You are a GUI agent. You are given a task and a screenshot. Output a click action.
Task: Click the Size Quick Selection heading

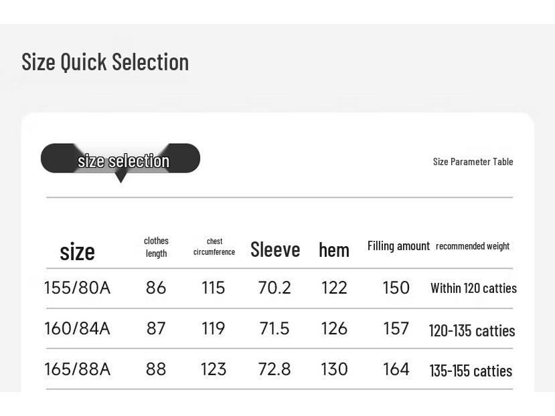105,62
